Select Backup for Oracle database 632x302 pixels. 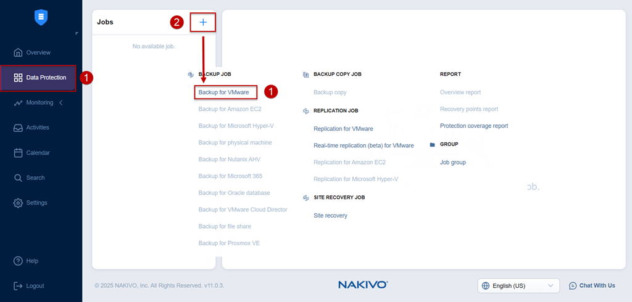point(234,193)
